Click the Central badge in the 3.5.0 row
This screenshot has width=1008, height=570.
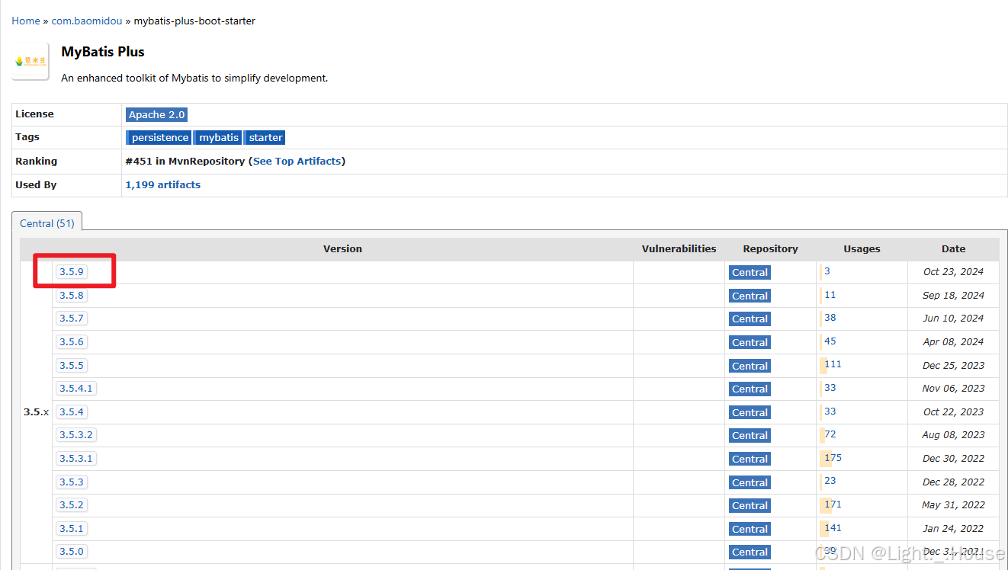pyautogui.click(x=750, y=552)
